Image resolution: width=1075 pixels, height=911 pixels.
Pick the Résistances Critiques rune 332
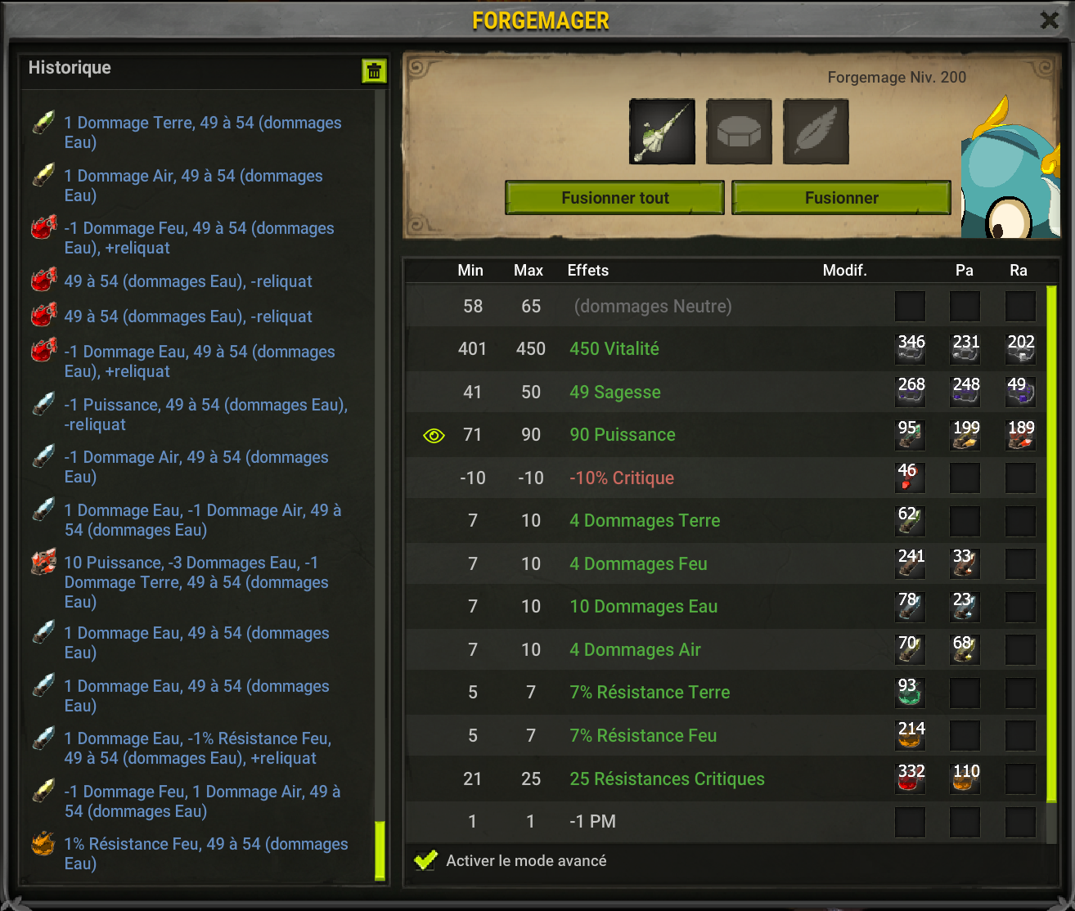(911, 779)
